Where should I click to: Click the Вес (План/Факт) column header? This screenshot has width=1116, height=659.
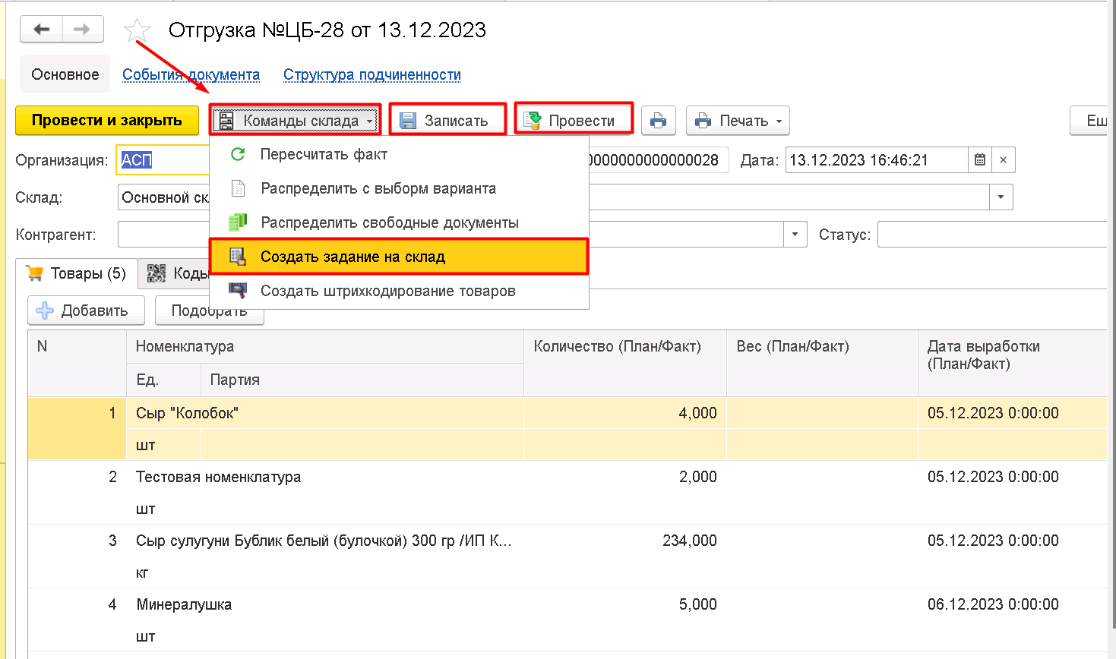click(822, 363)
